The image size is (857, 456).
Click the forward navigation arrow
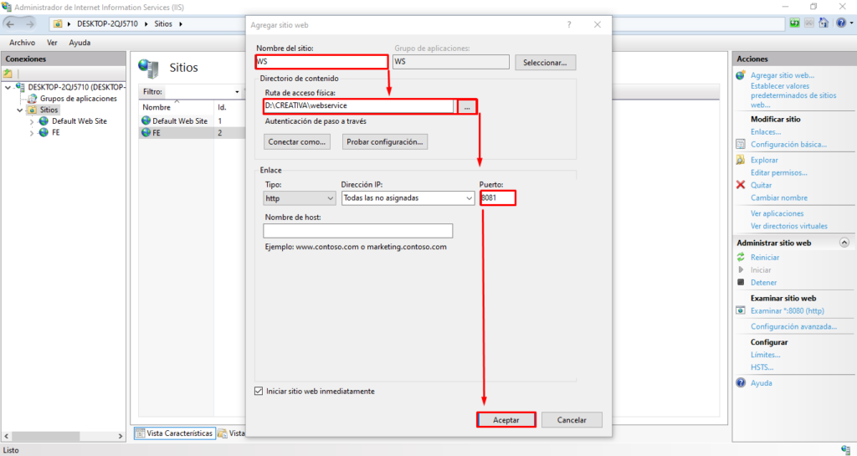[x=29, y=24]
